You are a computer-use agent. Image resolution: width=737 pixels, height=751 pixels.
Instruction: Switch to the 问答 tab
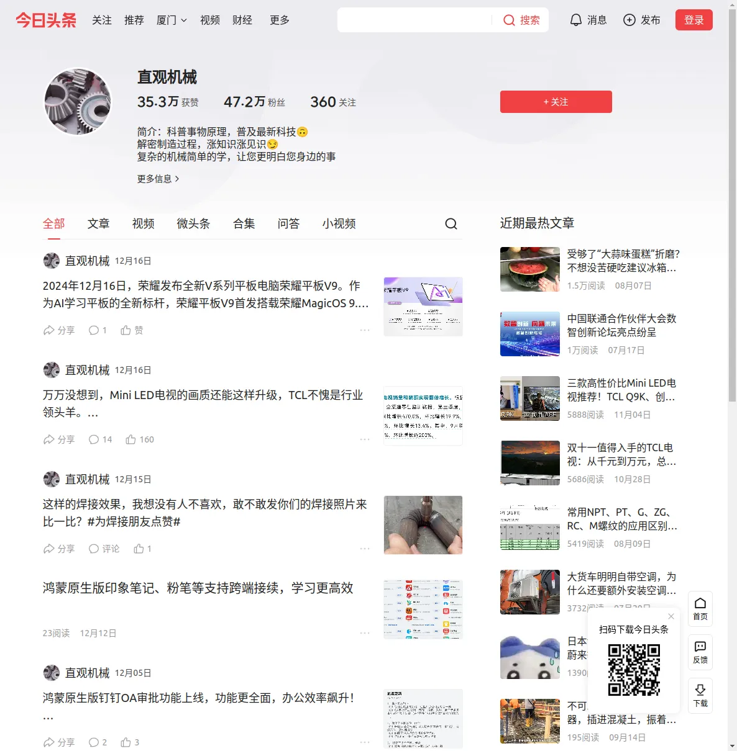(x=288, y=223)
